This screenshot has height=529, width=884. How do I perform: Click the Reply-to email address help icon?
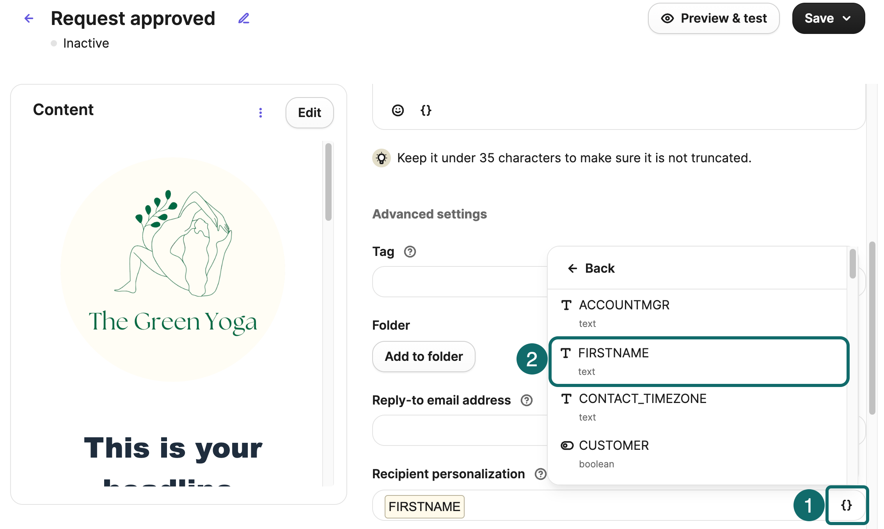526,400
